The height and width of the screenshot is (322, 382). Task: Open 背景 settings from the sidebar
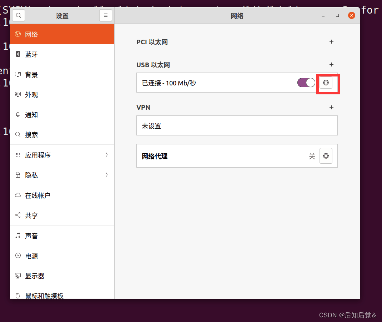click(31, 74)
